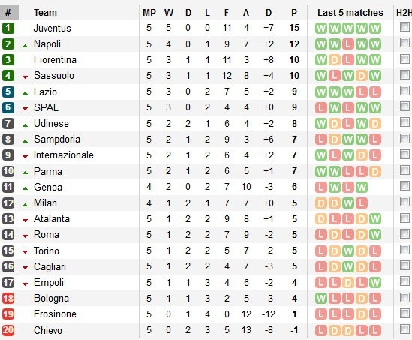412x340 pixels.
Task: Tick the H2H checkbox for Juventus
Action: pos(404,27)
